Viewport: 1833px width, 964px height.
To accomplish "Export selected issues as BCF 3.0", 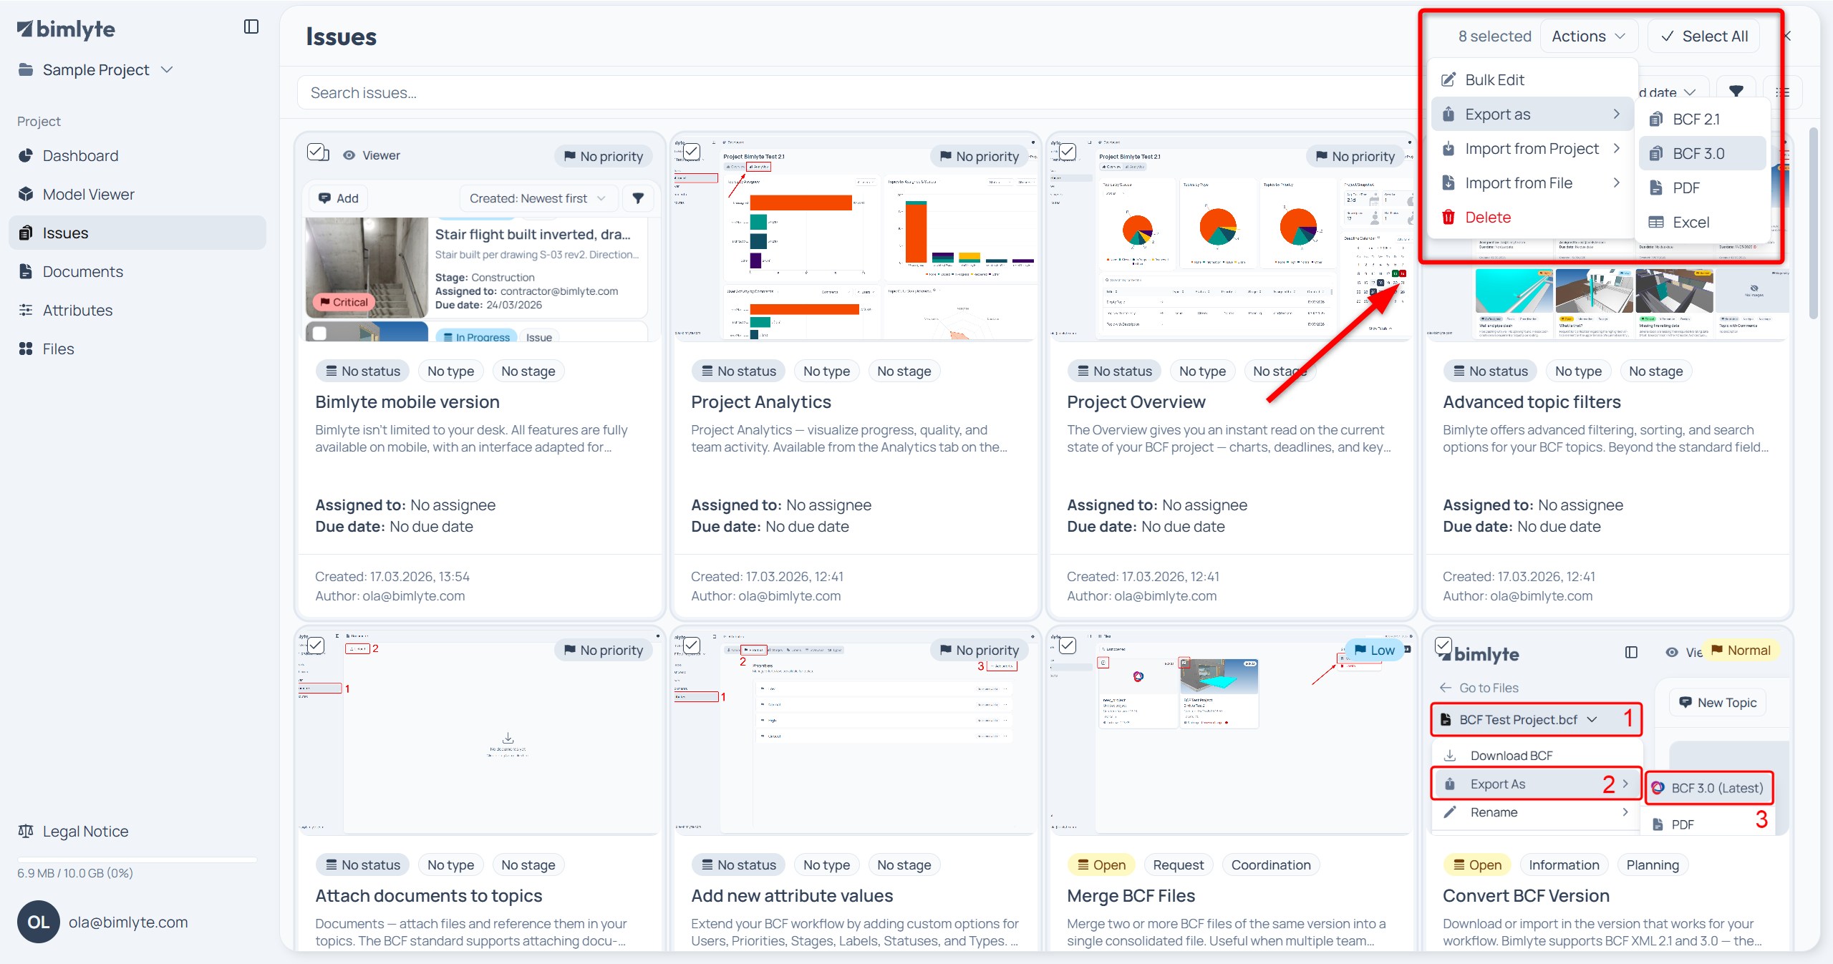I will pos(1703,154).
